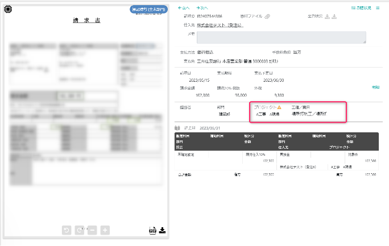The width and height of the screenshot is (389, 246).
Task: Rotate the invoice preview clockwise
Action: (x=80, y=230)
